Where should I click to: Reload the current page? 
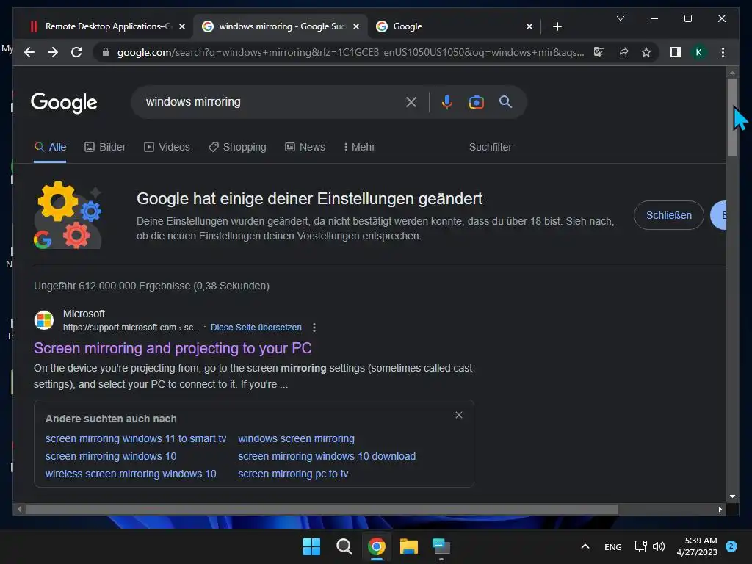click(x=76, y=52)
